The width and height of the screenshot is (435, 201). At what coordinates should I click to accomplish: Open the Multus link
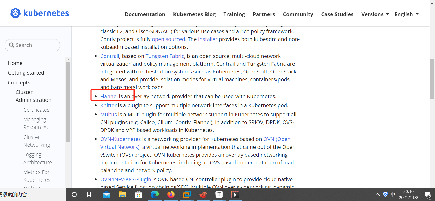(x=109, y=115)
